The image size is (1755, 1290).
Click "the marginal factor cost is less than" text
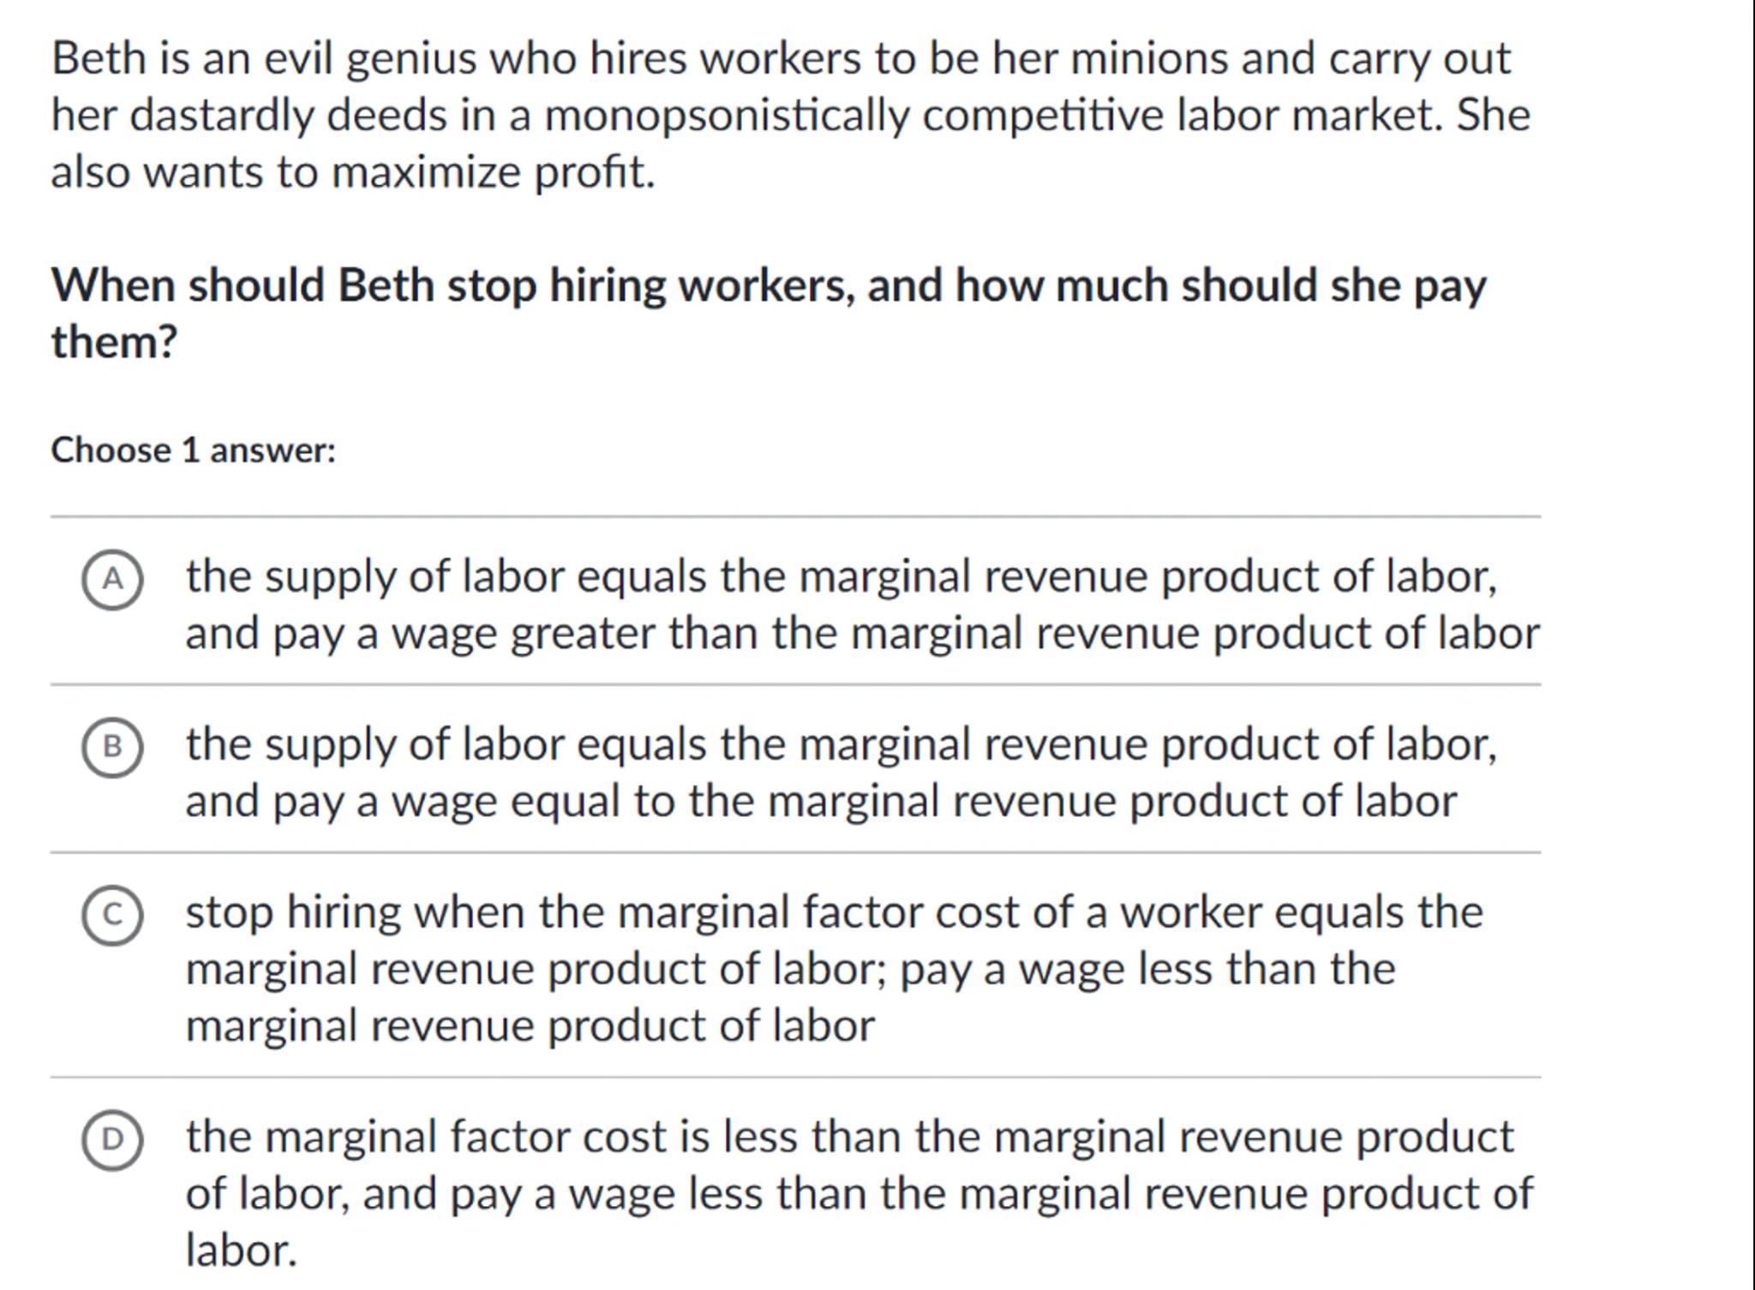tap(848, 1137)
